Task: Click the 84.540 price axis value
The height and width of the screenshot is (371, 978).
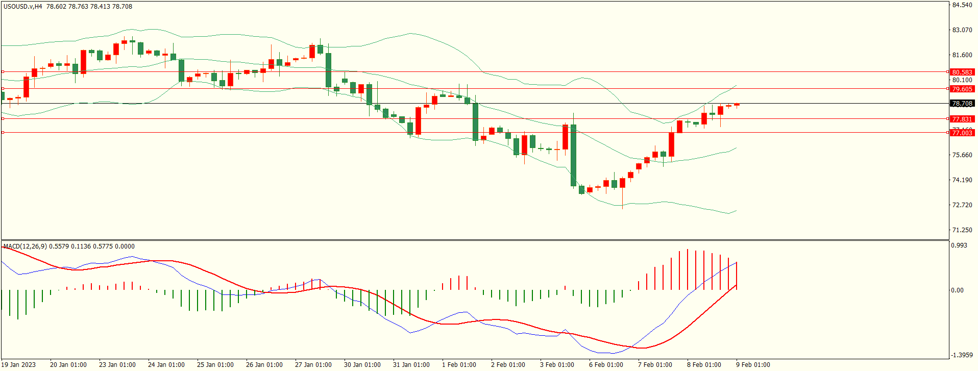Action: point(962,5)
